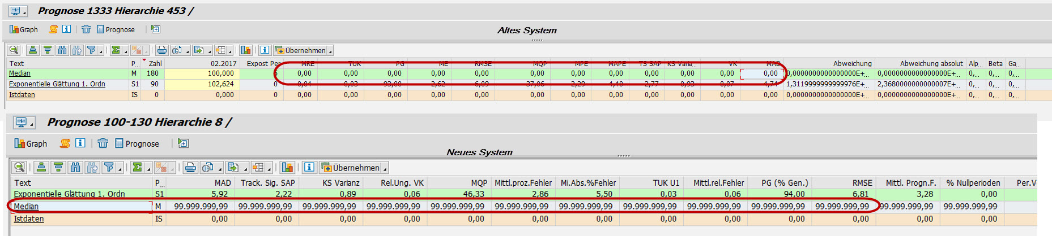Click the Print icon in Prognose 1333 toolbar
This screenshot has width=1052, height=236.
[161, 50]
